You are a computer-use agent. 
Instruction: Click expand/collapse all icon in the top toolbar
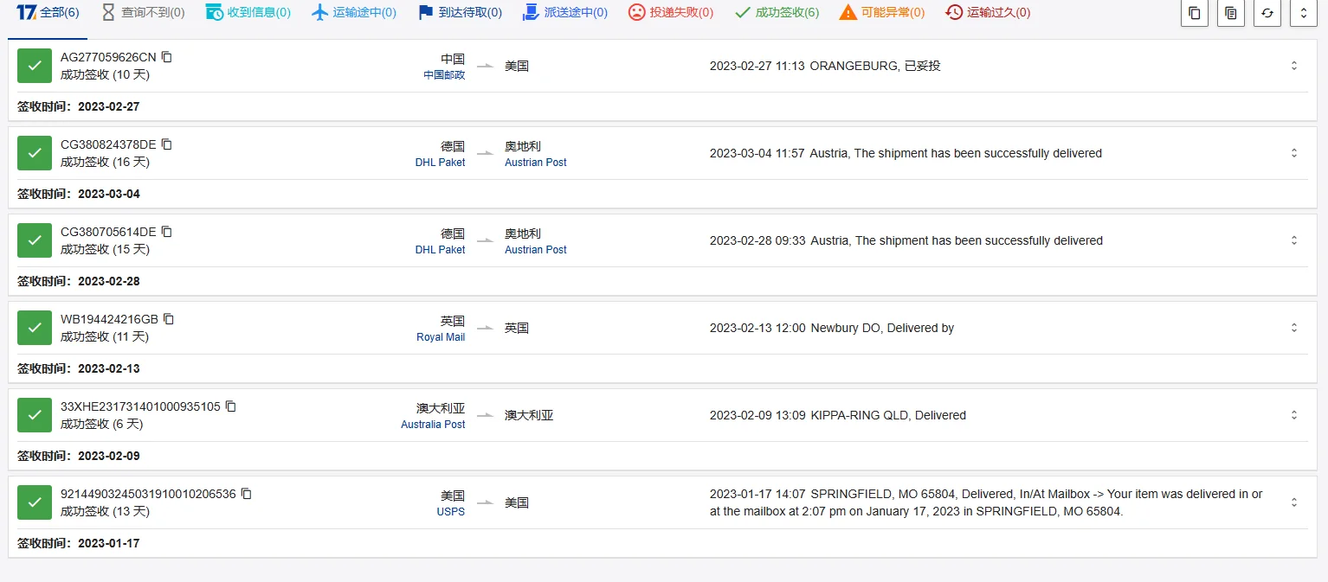(1304, 13)
